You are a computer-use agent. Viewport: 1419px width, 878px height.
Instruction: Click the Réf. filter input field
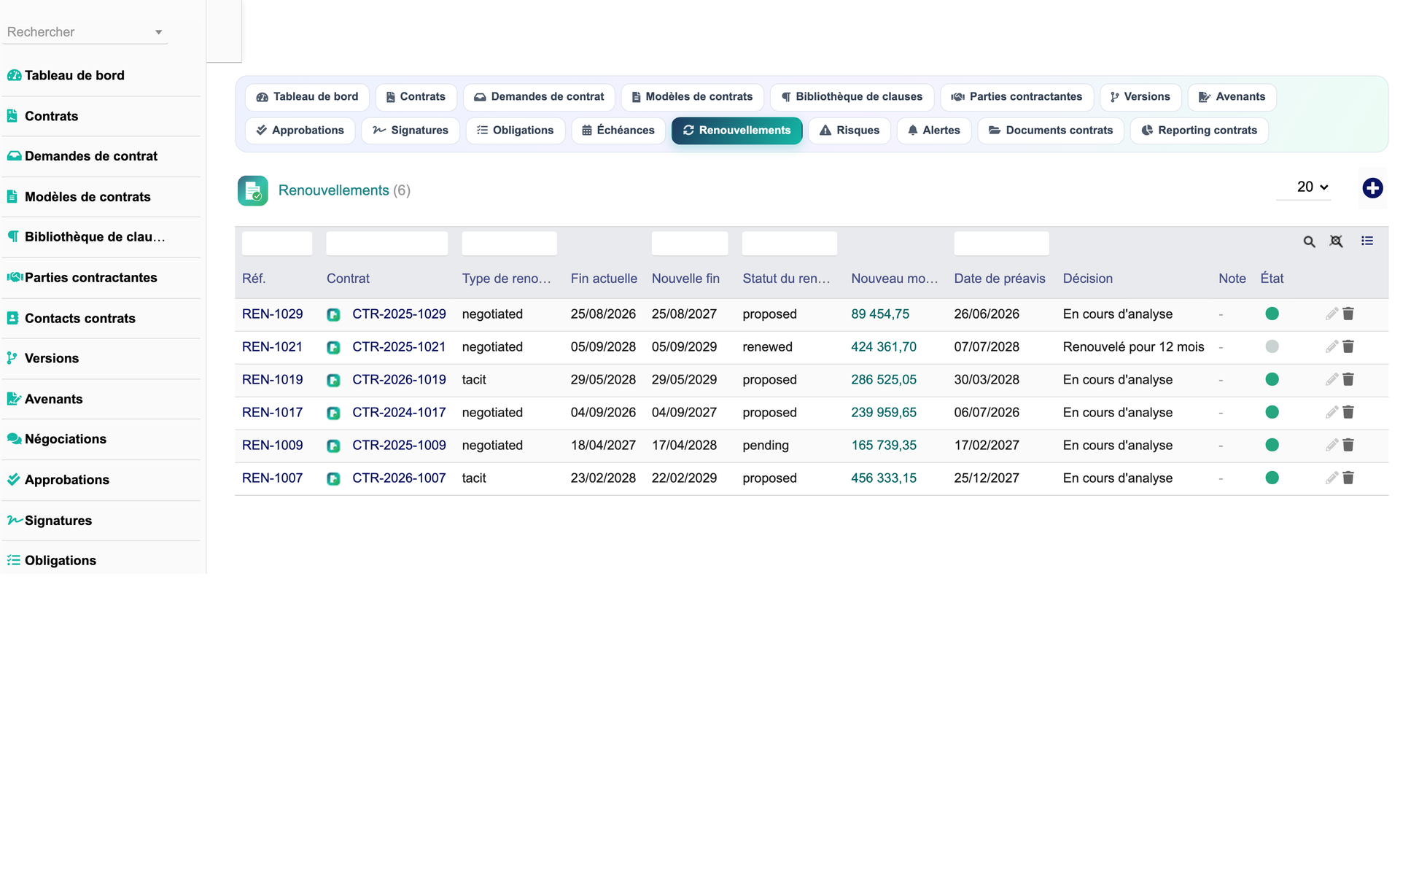277,244
